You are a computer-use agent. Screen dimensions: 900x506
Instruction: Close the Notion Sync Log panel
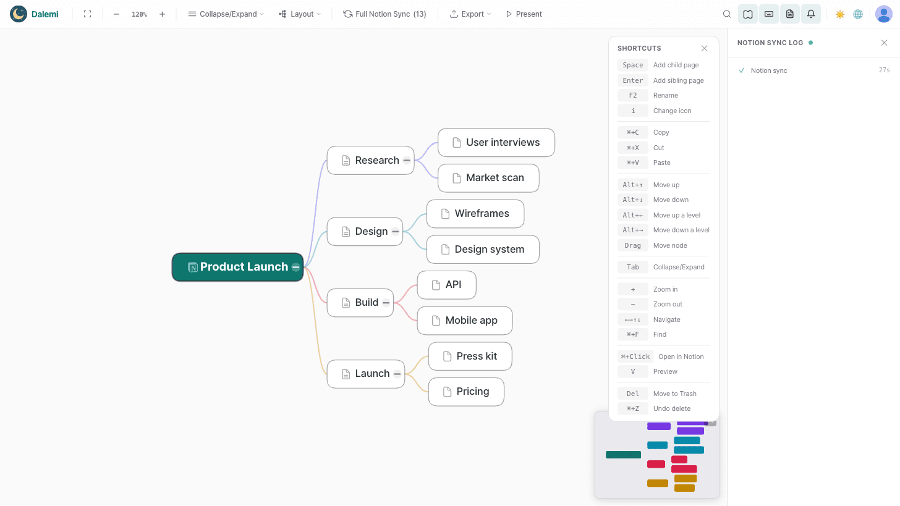[884, 43]
